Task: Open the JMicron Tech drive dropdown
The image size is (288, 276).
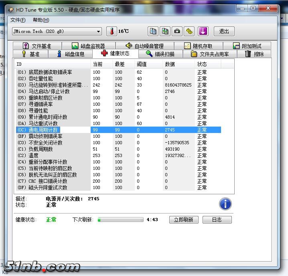Action: [57, 31]
